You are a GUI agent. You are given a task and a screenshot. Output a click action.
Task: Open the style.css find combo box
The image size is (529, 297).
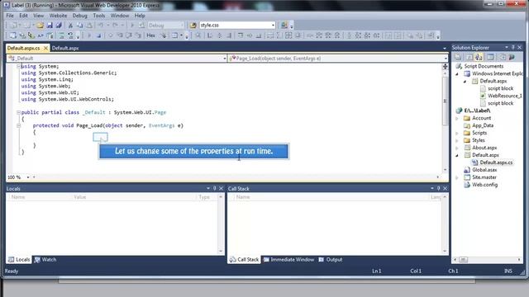(x=273, y=26)
